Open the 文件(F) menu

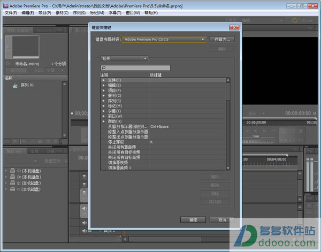point(11,13)
